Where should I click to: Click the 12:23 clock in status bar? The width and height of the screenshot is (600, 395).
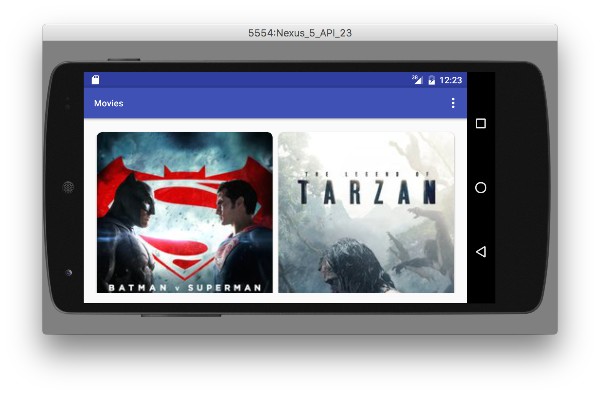pyautogui.click(x=451, y=80)
